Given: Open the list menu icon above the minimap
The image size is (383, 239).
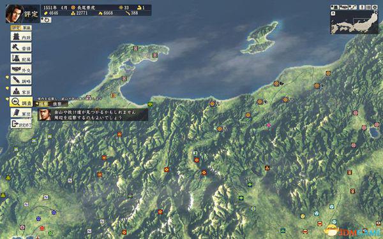Looking at the screenshot, I should pyautogui.click(x=368, y=7).
